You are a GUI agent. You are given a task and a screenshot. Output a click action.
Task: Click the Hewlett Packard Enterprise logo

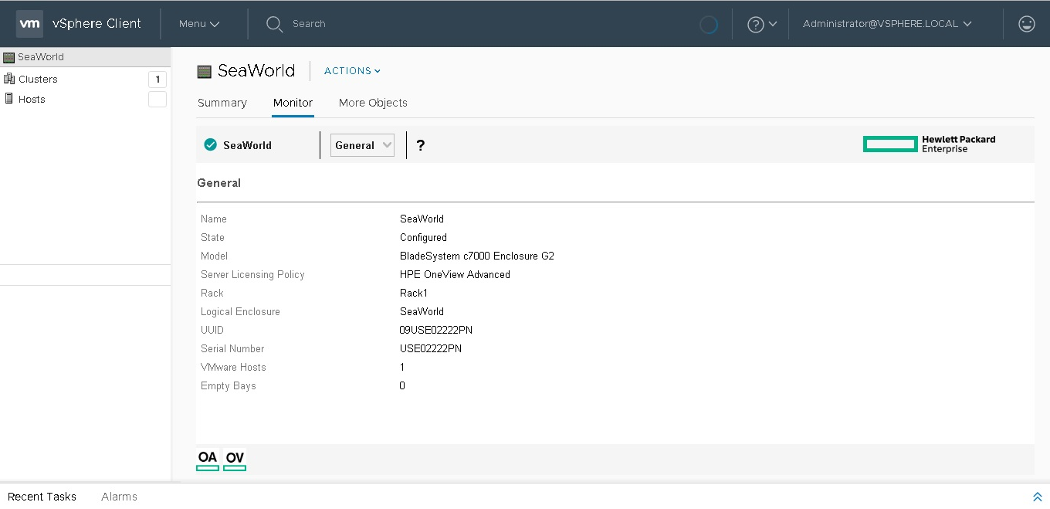tap(929, 144)
